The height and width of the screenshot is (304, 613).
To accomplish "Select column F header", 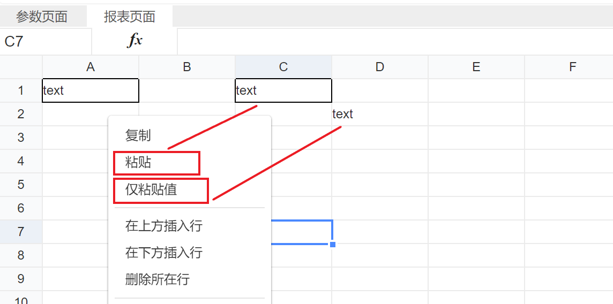I will click(x=572, y=67).
